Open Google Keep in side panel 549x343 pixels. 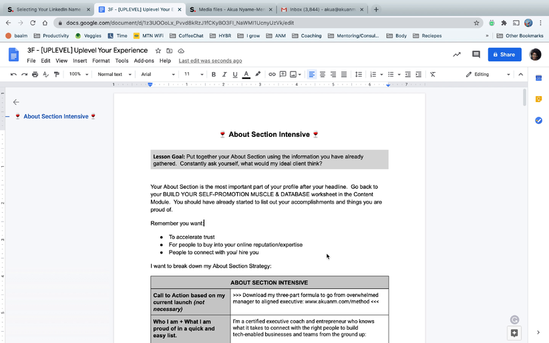coord(538,99)
